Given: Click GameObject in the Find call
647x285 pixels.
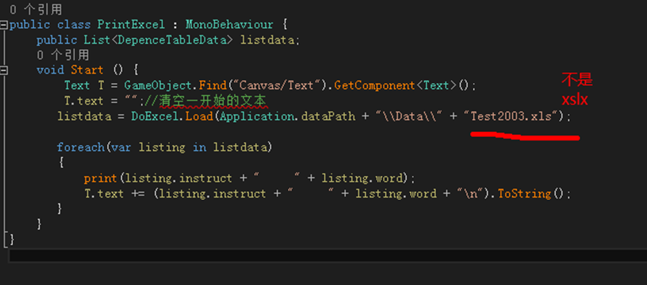Looking at the screenshot, I should 158,86.
